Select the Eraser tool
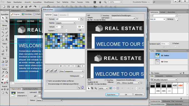The image size is (189, 106). point(6,36)
